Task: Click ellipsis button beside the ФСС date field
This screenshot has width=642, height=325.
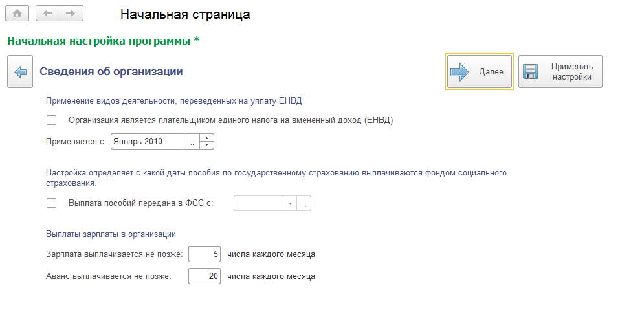Action: tap(304, 203)
